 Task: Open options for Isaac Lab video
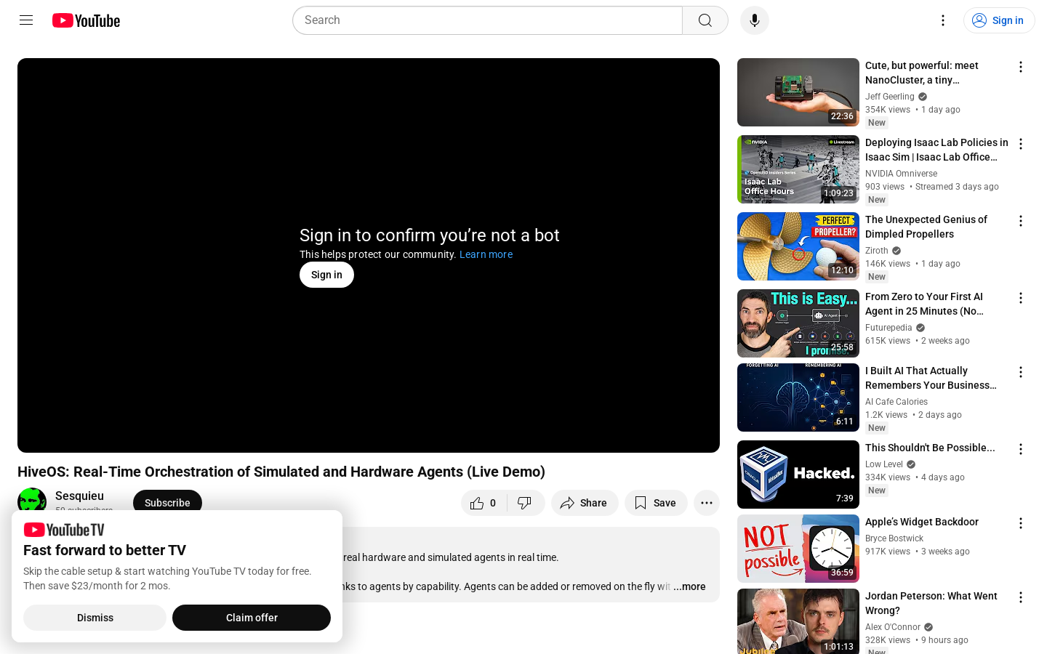1021,144
